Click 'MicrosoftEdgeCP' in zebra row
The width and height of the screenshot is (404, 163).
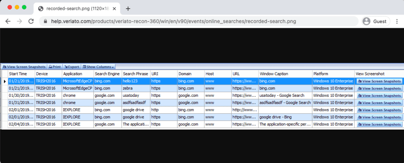point(78,89)
